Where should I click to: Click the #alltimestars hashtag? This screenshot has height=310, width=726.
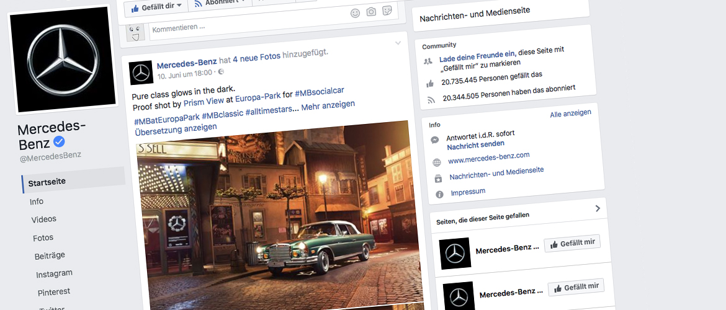tap(269, 110)
